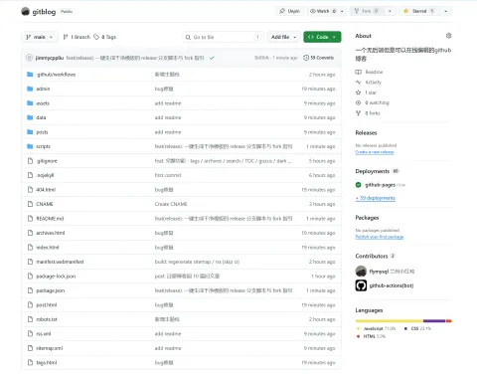Image resolution: width=477 pixels, height=375 pixels.
Task: Open the 59 Commits history
Action: tap(318, 58)
